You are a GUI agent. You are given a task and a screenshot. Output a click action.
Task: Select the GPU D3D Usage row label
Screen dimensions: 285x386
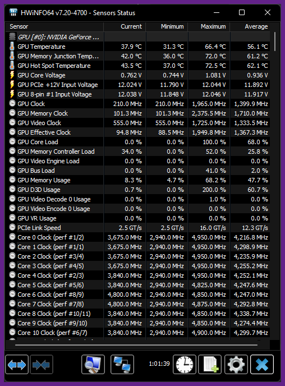39,190
